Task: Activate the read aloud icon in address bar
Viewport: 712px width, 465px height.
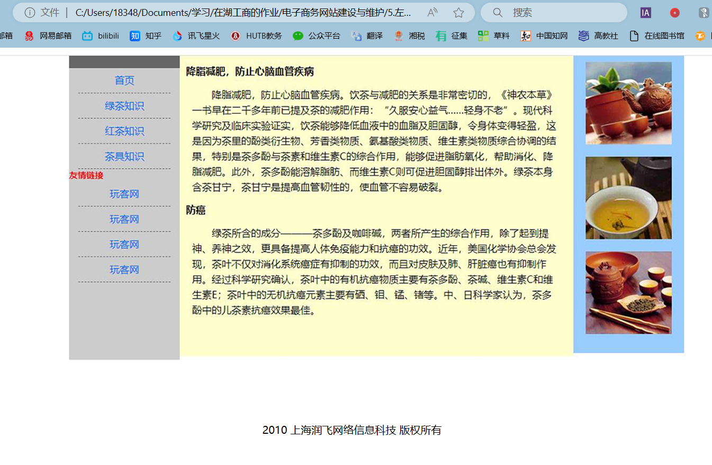Action: click(432, 13)
